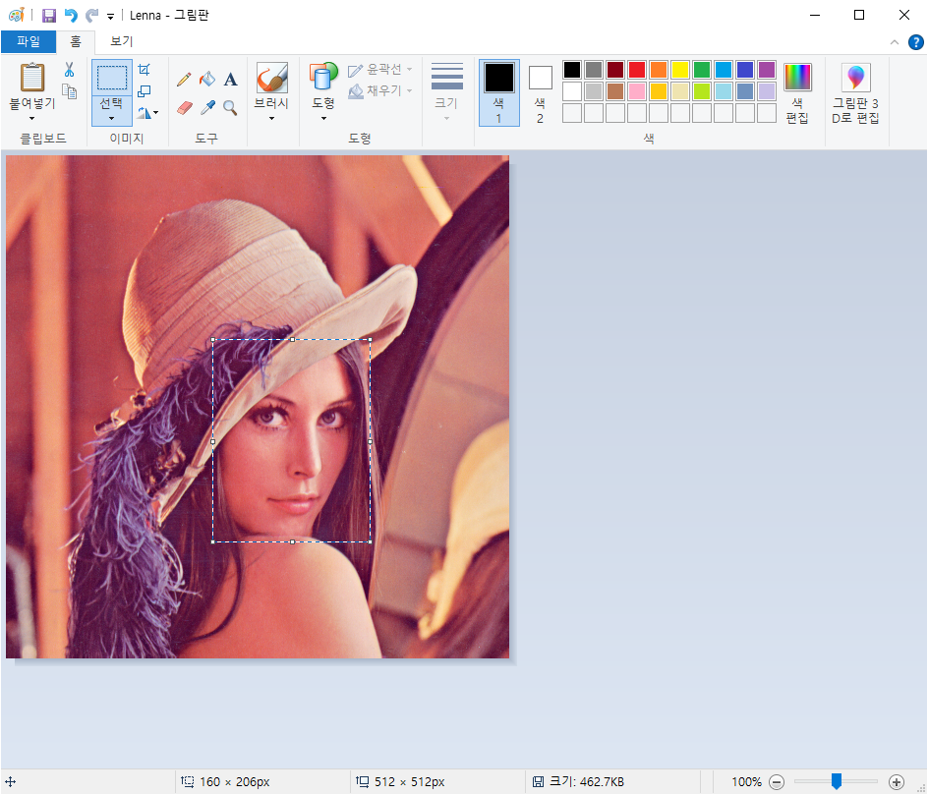Pick the orange color swatch

point(658,70)
